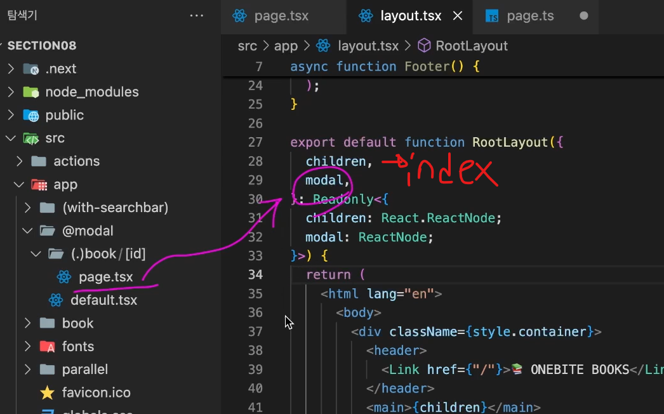This screenshot has height=414, width=664.
Task: Click the src breadcrumb segment
Action: point(248,46)
